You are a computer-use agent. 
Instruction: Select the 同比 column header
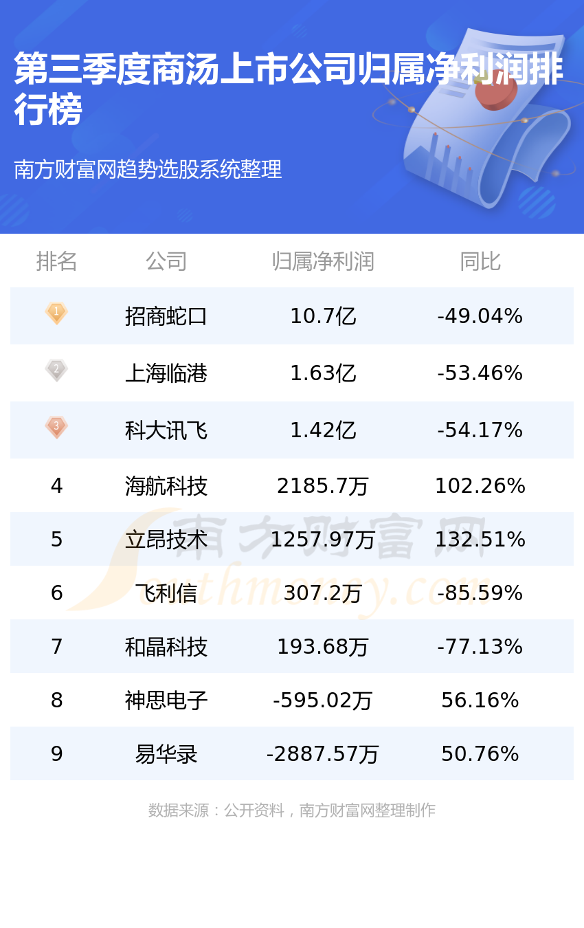[x=480, y=261]
